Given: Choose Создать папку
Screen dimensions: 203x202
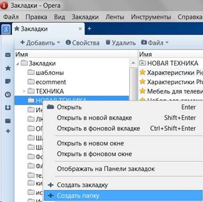Looking at the screenshot, I should [123, 196].
